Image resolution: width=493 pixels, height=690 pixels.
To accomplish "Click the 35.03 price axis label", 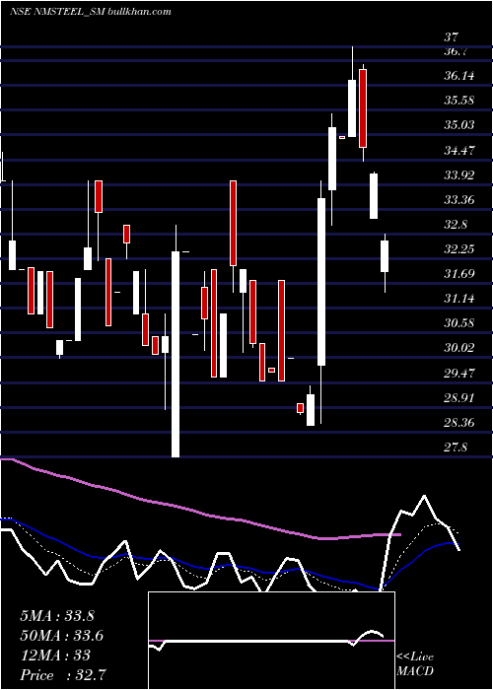I will click(459, 125).
